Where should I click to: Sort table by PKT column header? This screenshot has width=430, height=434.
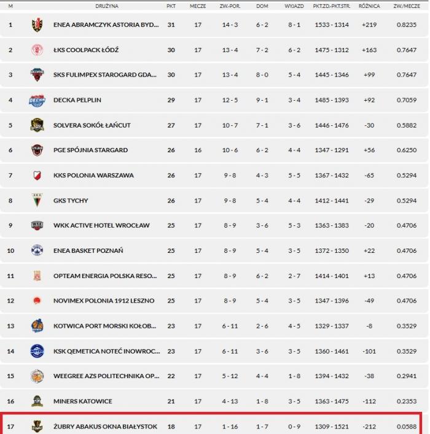tap(171, 6)
